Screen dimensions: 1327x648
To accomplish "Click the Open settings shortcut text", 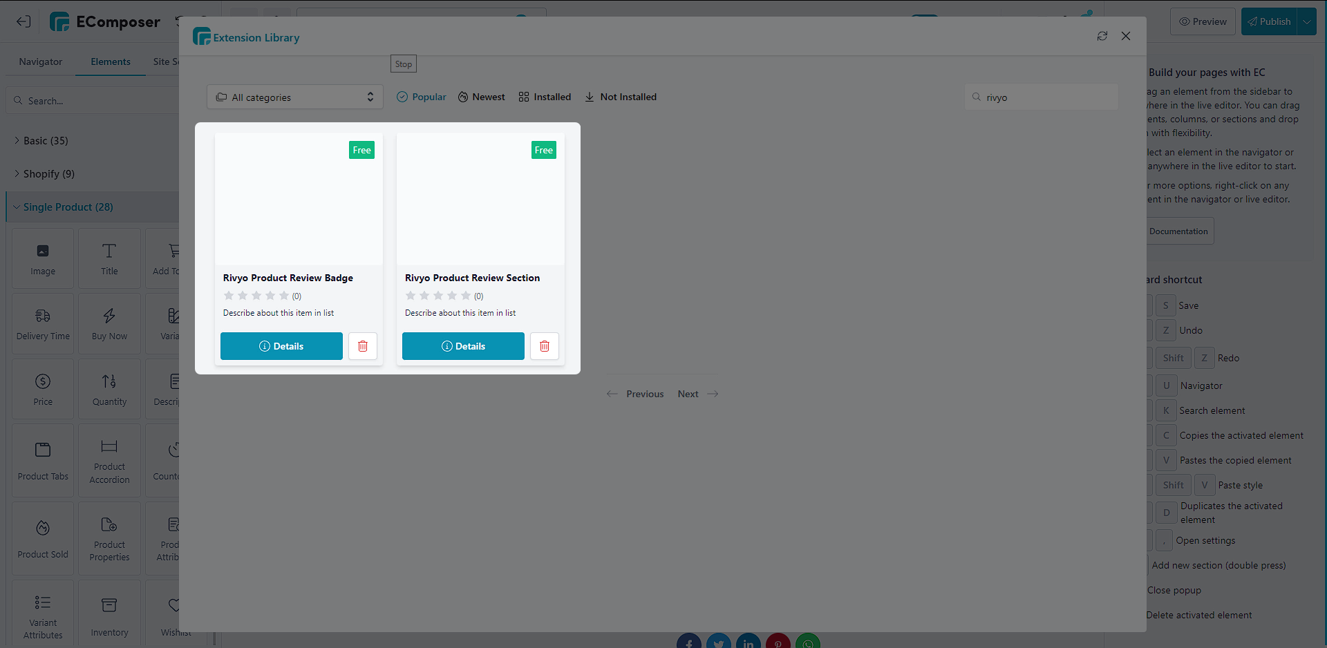I will 1205,540.
